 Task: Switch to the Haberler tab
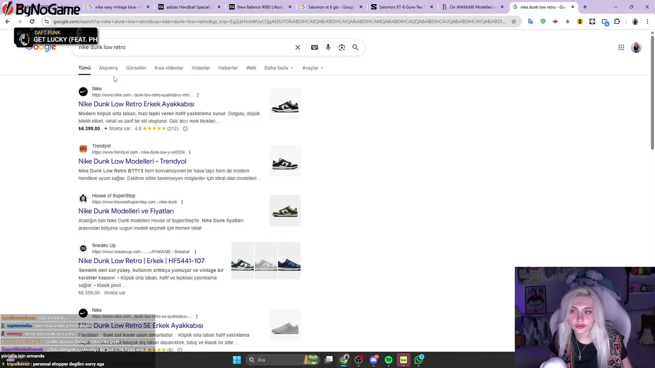pyautogui.click(x=228, y=68)
